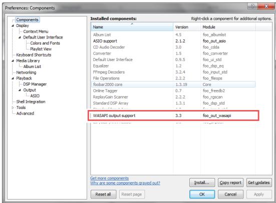Open DSP Manager page
The height and width of the screenshot is (203, 276).
click(35, 84)
